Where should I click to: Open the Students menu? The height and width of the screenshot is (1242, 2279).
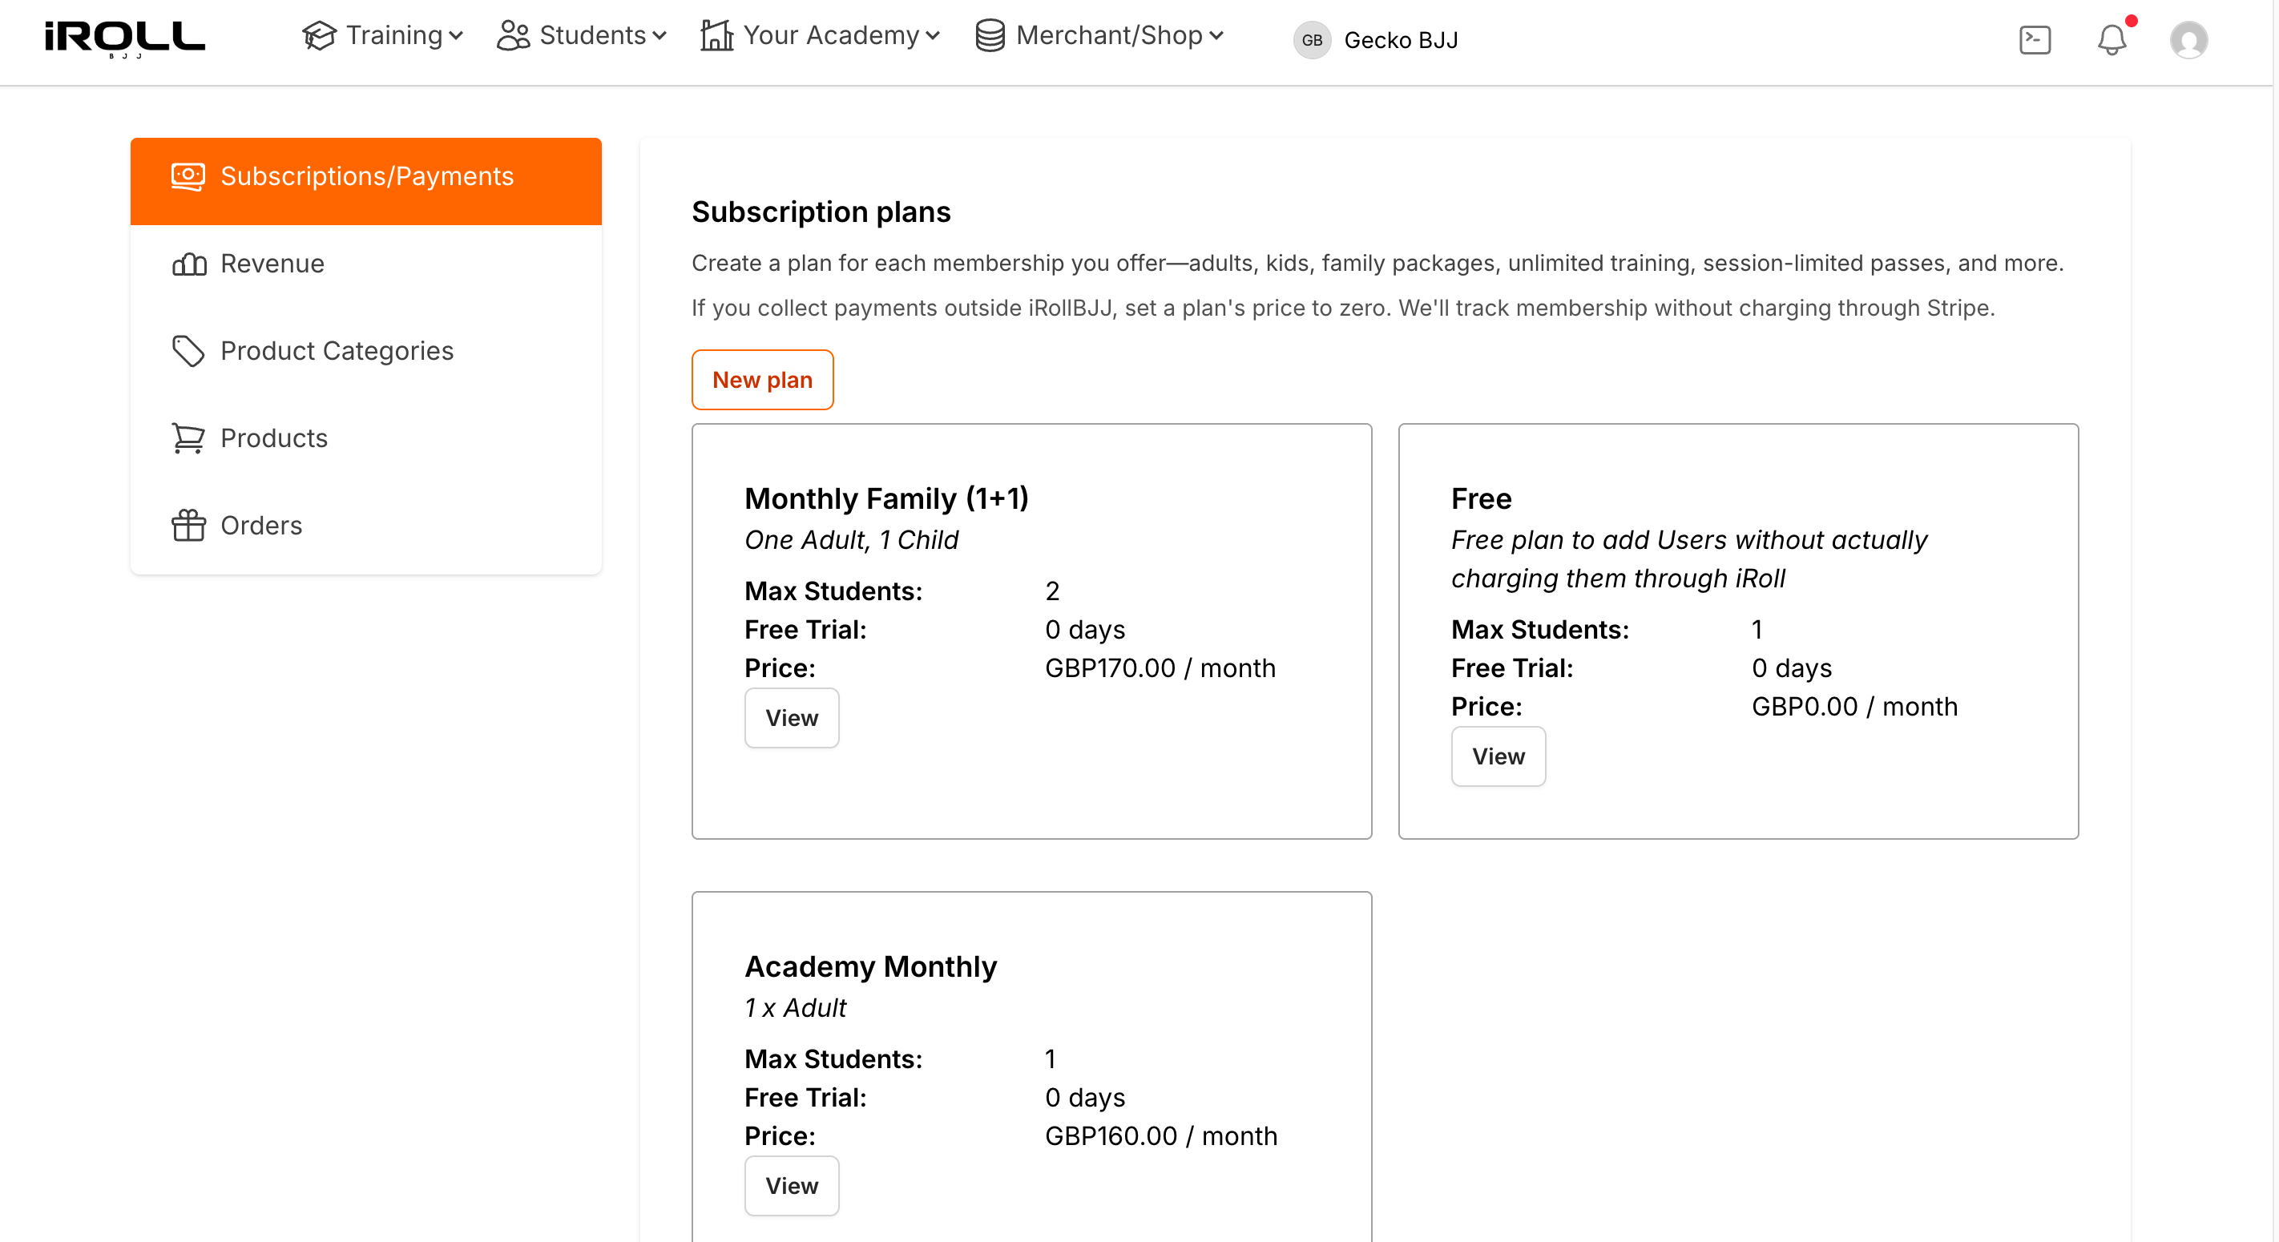click(582, 36)
